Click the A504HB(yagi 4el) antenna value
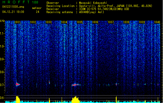Viewport: 163px width, 103px height. click(91, 12)
